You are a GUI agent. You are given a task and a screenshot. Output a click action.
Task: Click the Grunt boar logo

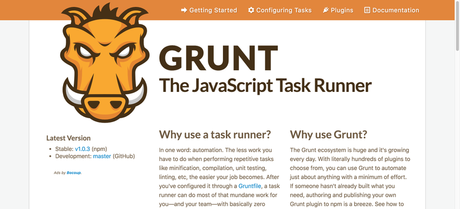[x=105, y=63]
